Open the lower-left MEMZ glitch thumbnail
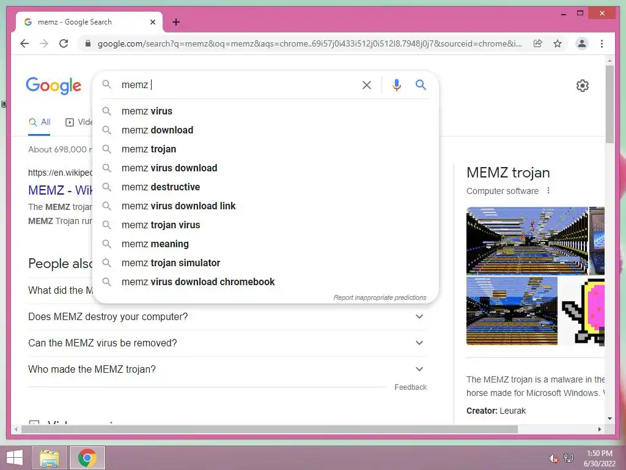The height and width of the screenshot is (470, 626). tap(512, 310)
